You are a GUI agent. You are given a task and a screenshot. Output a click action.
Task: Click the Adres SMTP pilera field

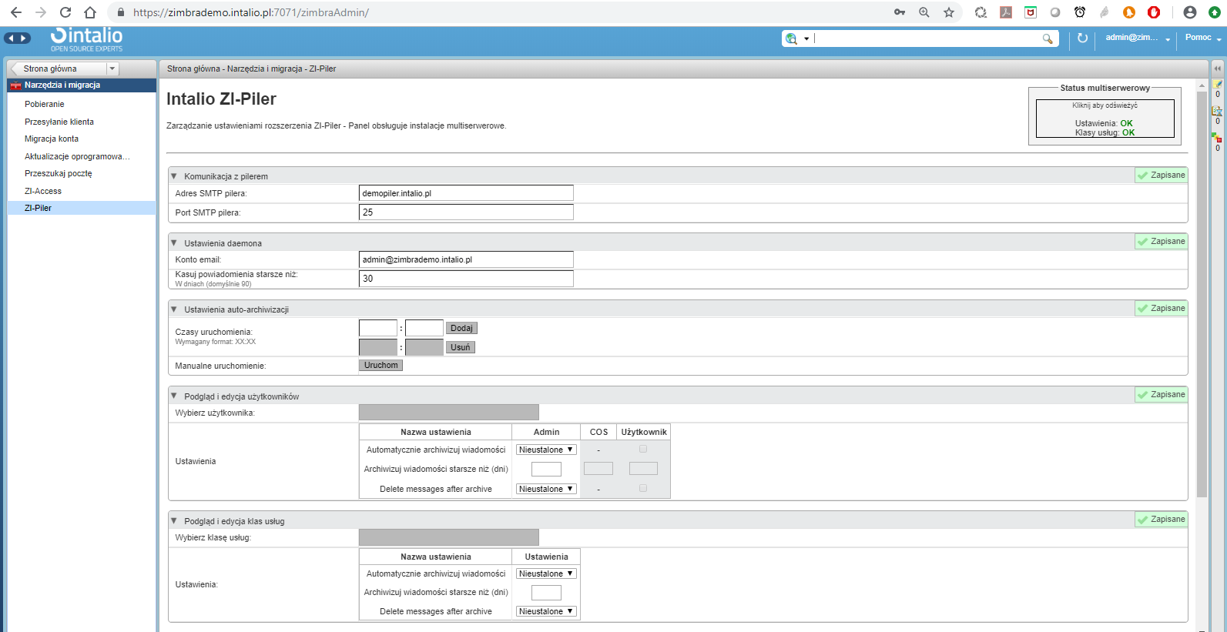click(466, 193)
